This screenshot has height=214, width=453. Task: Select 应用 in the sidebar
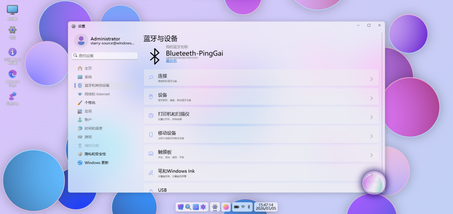tap(104, 111)
